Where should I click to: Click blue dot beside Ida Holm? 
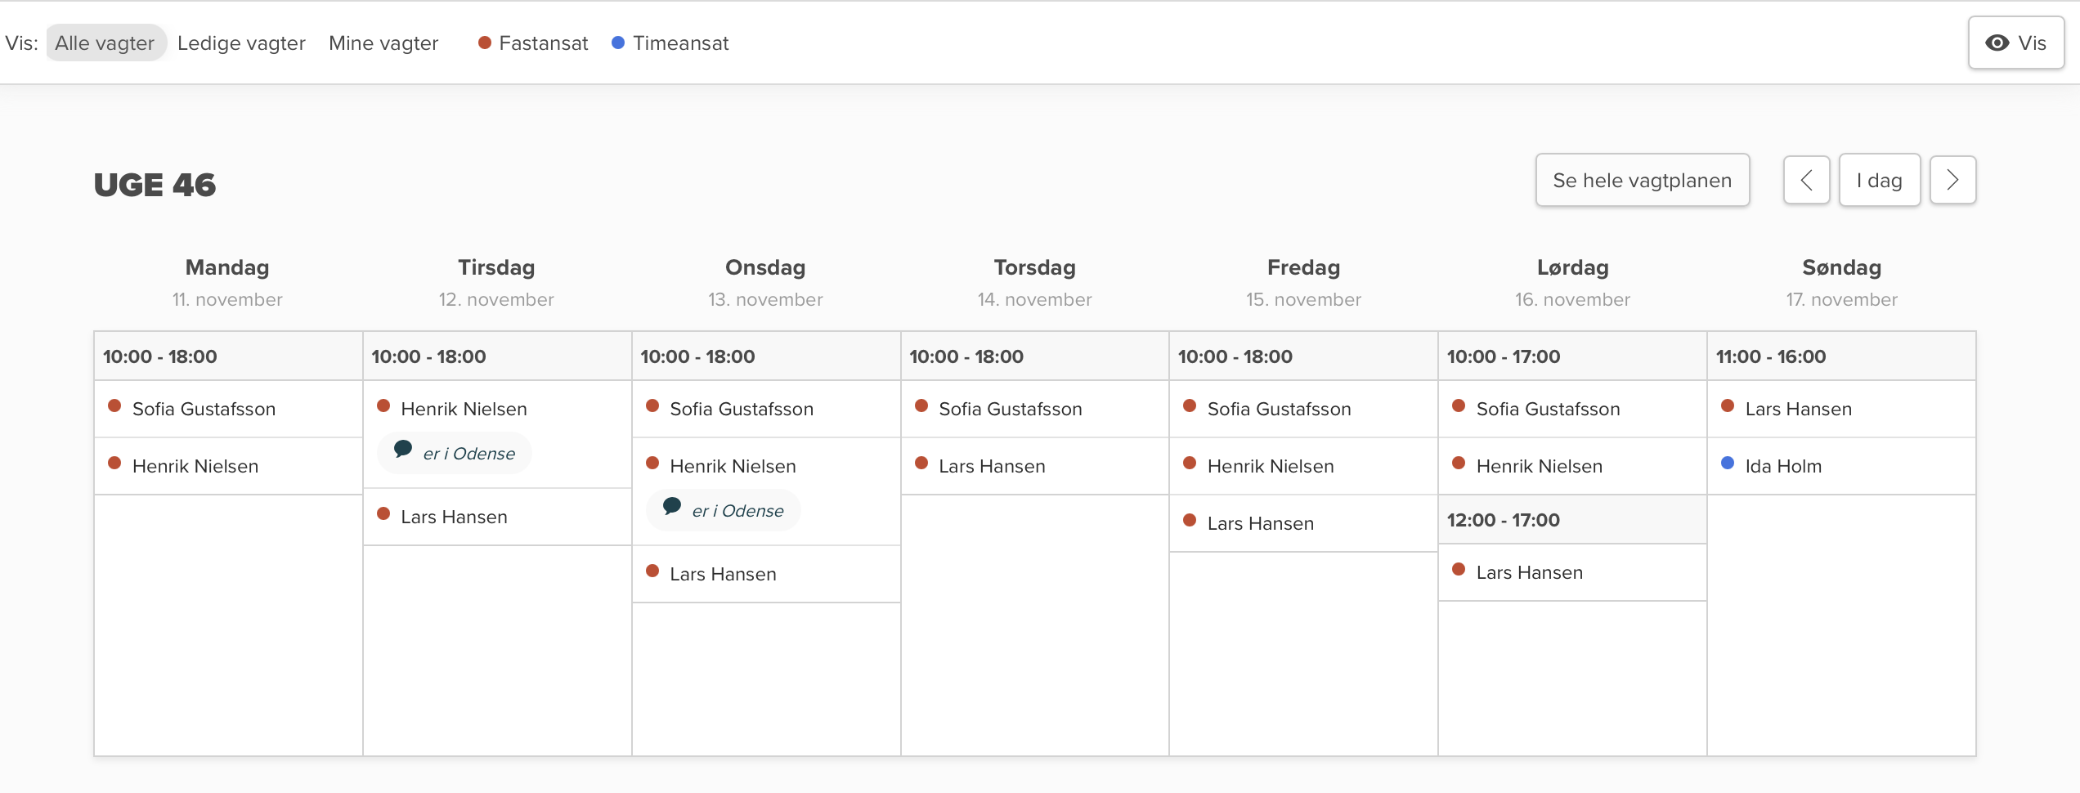pos(1728,463)
